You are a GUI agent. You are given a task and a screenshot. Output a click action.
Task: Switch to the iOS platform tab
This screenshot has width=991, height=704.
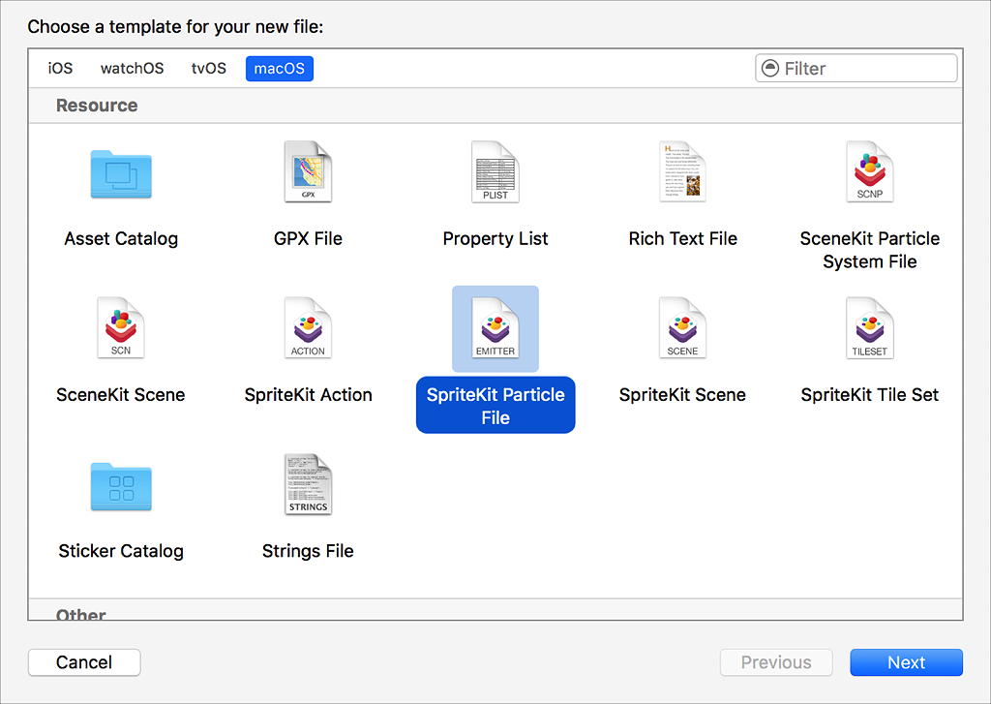(60, 69)
